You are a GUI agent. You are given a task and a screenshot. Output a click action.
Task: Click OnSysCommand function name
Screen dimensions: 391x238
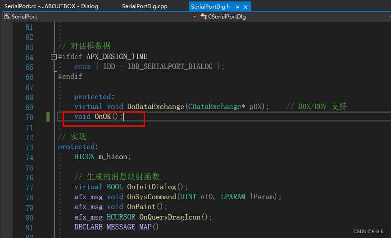(152, 197)
